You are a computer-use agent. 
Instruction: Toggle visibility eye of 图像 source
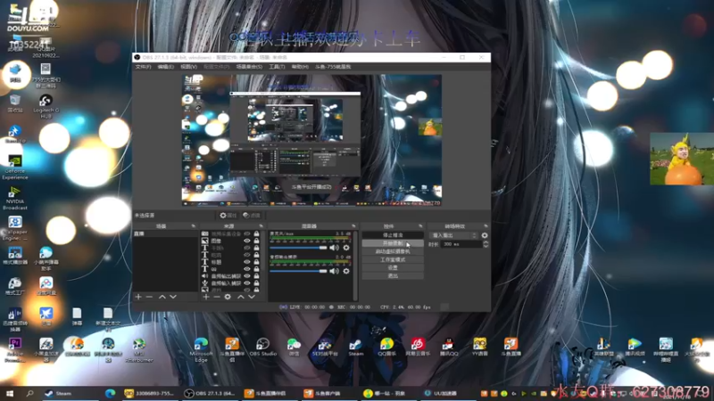(x=247, y=241)
